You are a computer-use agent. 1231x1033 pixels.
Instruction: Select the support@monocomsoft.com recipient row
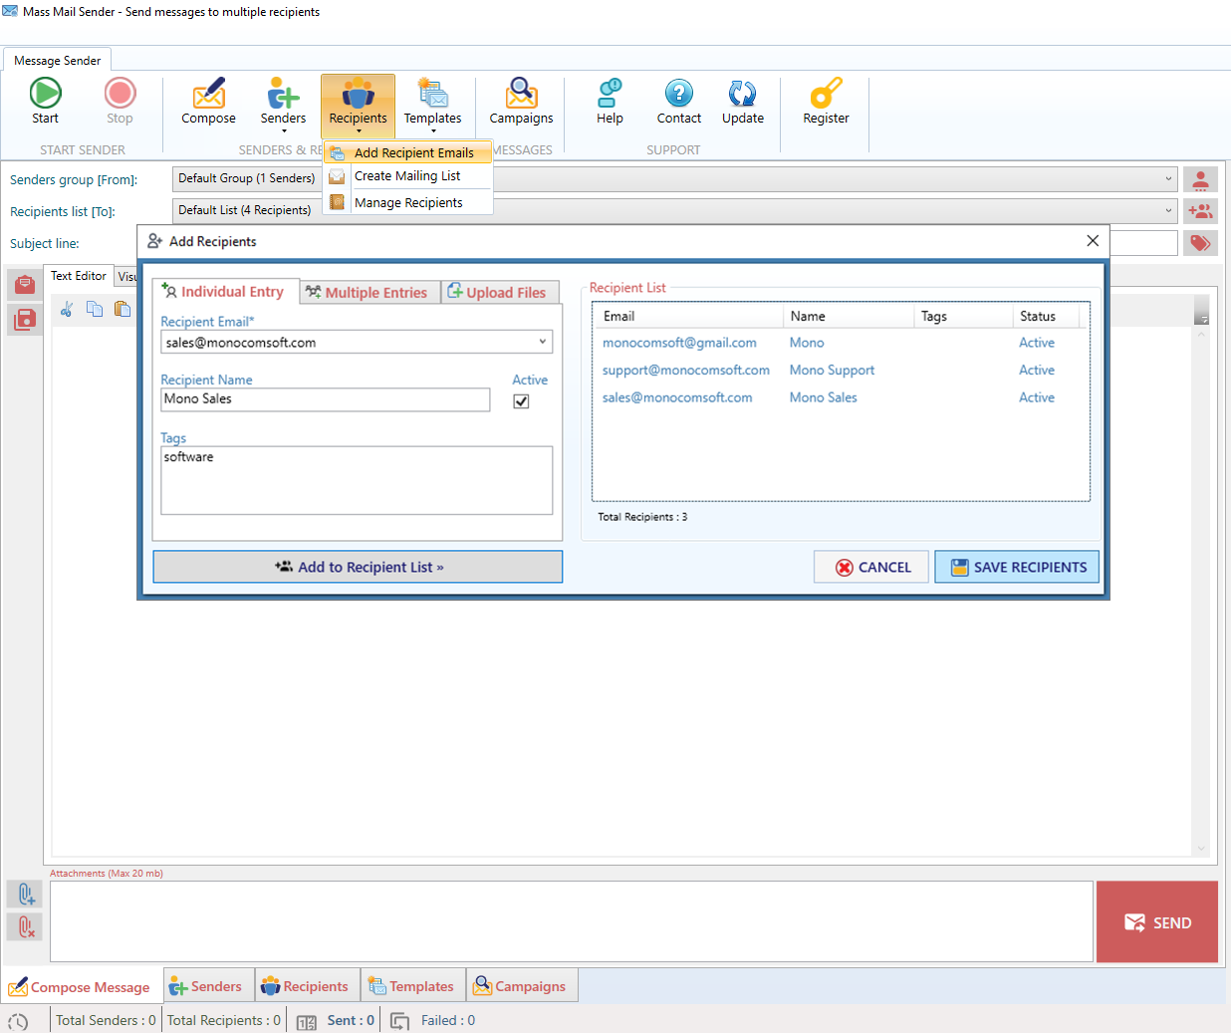click(841, 370)
